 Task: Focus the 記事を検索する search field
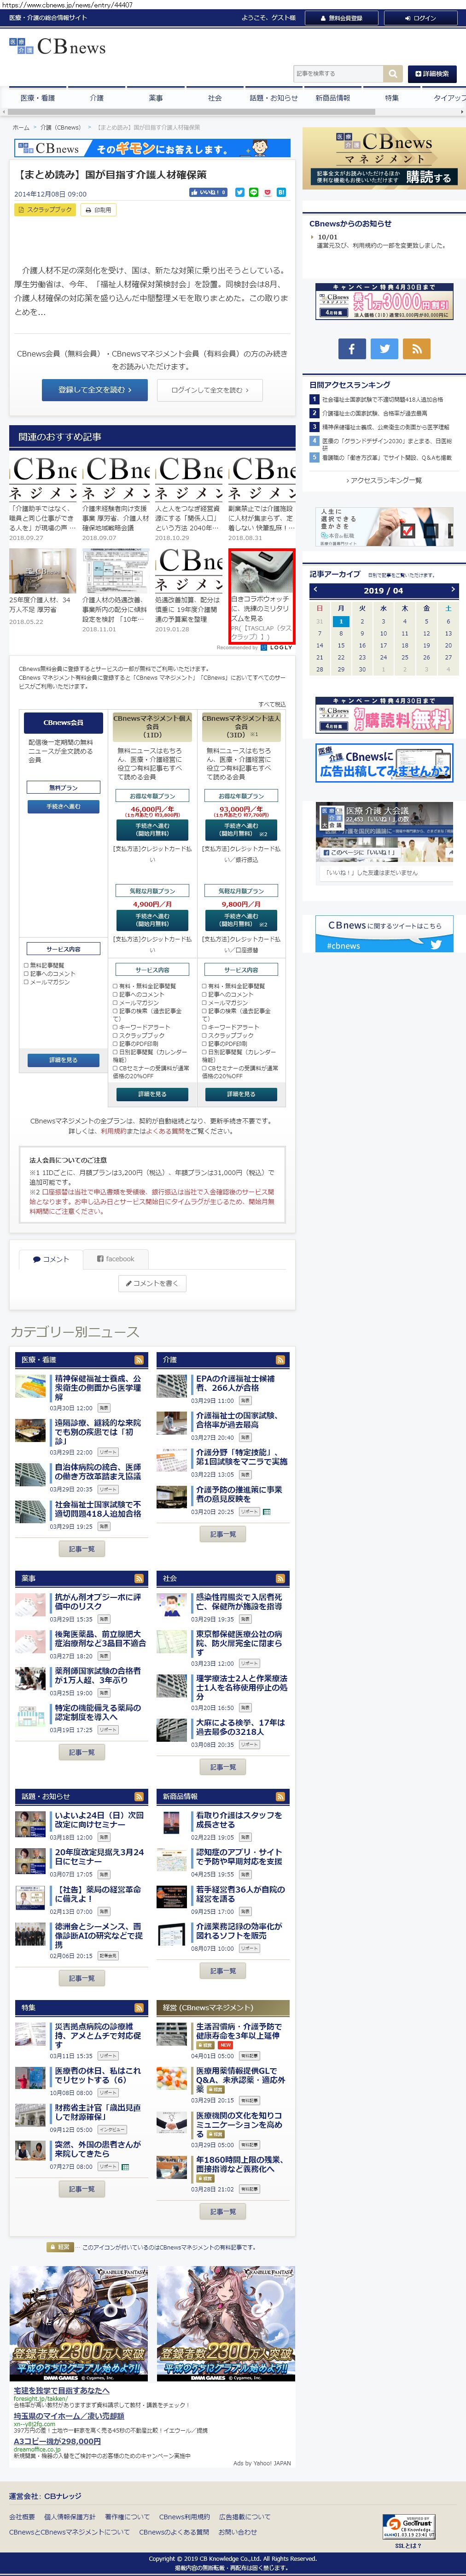339,73
